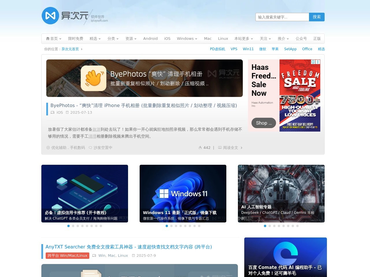Image resolution: width=370 pixels, height=277 pixels.
Task: Click the 搜索 search button
Action: pyautogui.click(x=317, y=17)
